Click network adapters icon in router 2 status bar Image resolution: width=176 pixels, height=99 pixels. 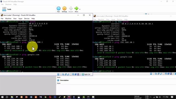pos(158,74)
